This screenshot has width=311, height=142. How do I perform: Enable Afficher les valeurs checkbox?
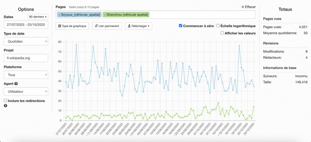222,33
